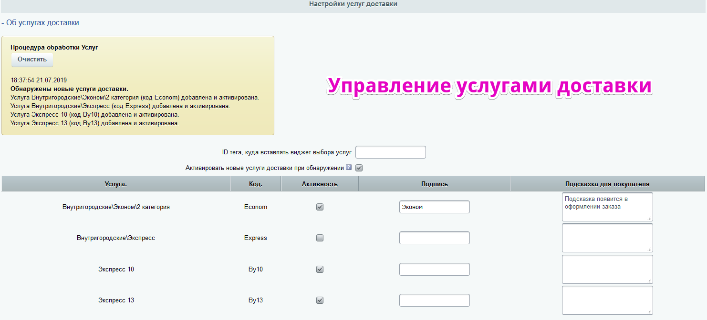Click the 'Эконом' caption input field
Screen dimensions: 707x320
point(435,207)
